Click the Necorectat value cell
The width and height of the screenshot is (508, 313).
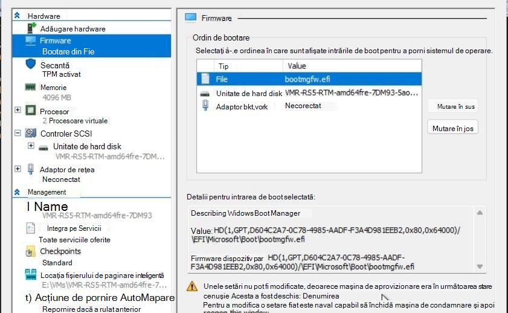[303, 106]
